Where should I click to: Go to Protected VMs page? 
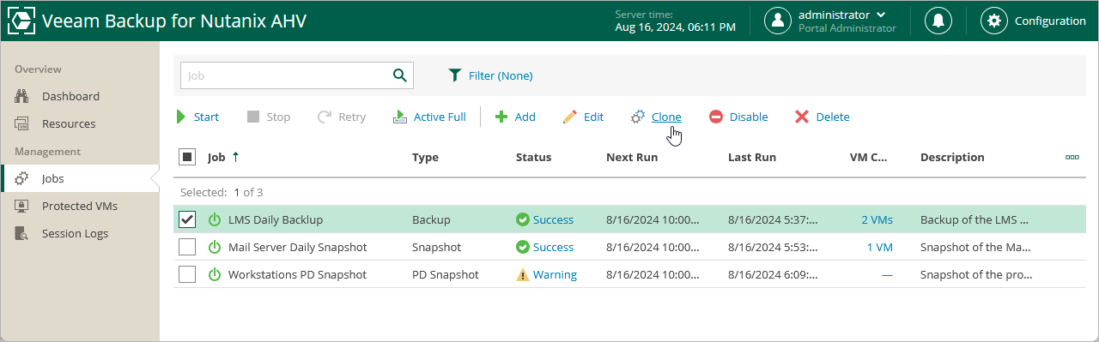point(79,206)
